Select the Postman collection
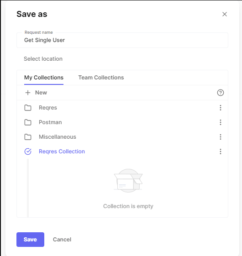 point(50,122)
